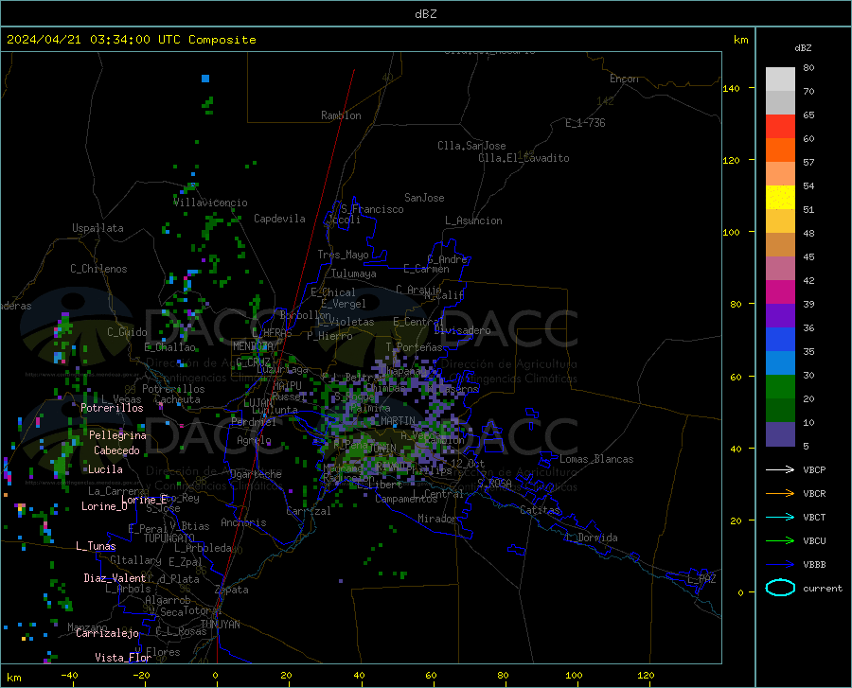Click the E_1-736 map label

click(x=585, y=123)
